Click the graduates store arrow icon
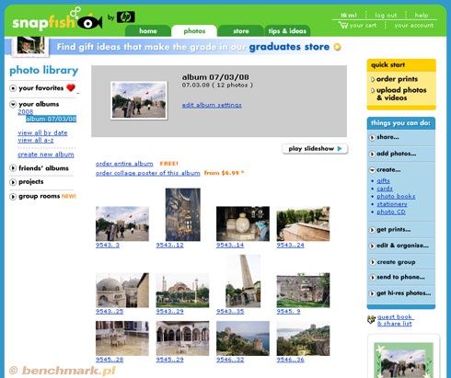Image resolution: width=451 pixels, height=378 pixels. pos(337,47)
